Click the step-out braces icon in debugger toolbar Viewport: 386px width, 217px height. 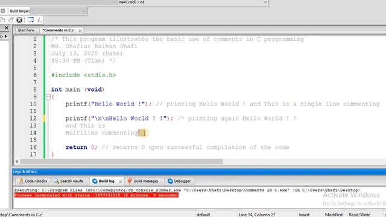pos(11,20)
